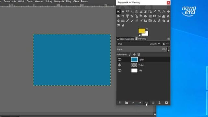Select the Dodge/Burn tool

click(123, 25)
